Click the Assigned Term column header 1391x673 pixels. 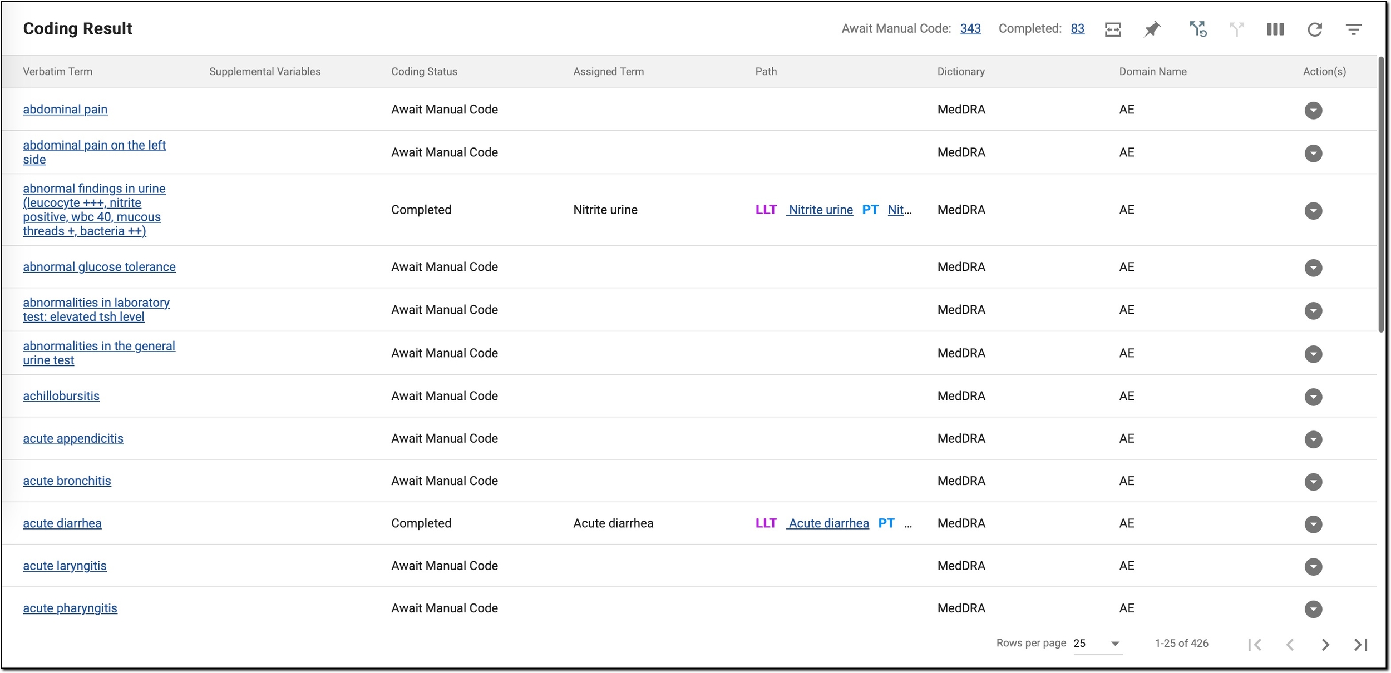click(609, 72)
